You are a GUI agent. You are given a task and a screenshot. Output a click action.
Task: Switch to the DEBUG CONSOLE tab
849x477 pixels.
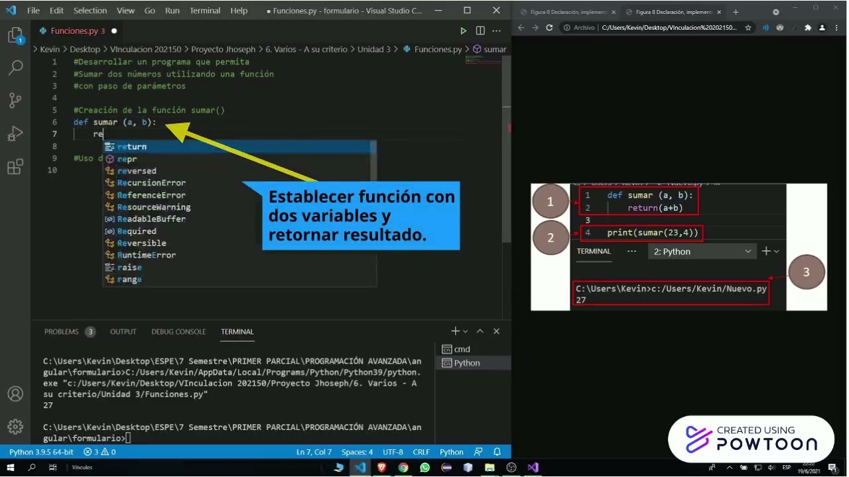coord(178,331)
